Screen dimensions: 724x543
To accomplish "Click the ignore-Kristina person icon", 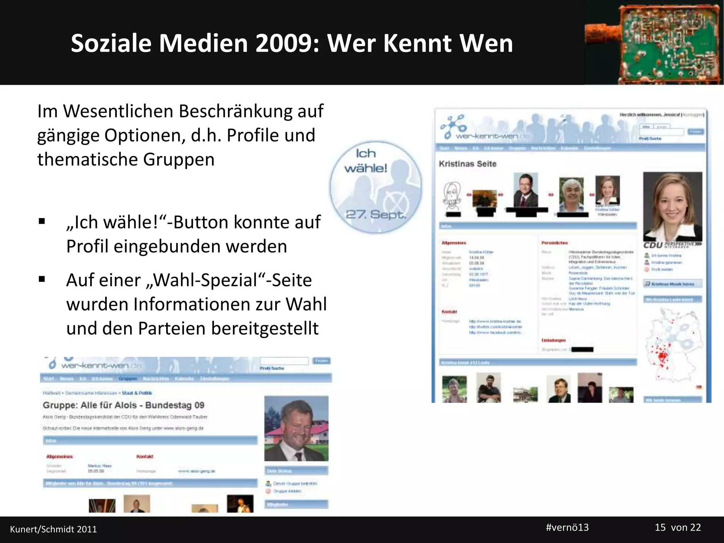I will pos(647,262).
